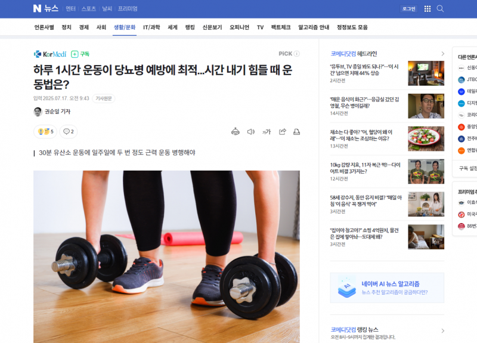477x343 pixels.
Task: Open the comments count button
Action: (69, 131)
